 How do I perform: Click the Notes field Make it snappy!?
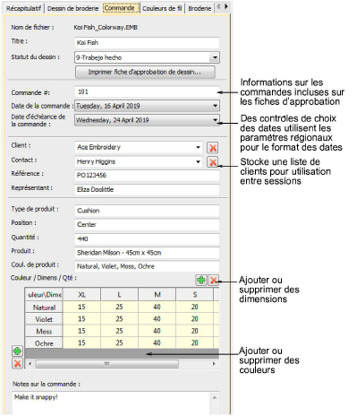click(x=111, y=403)
